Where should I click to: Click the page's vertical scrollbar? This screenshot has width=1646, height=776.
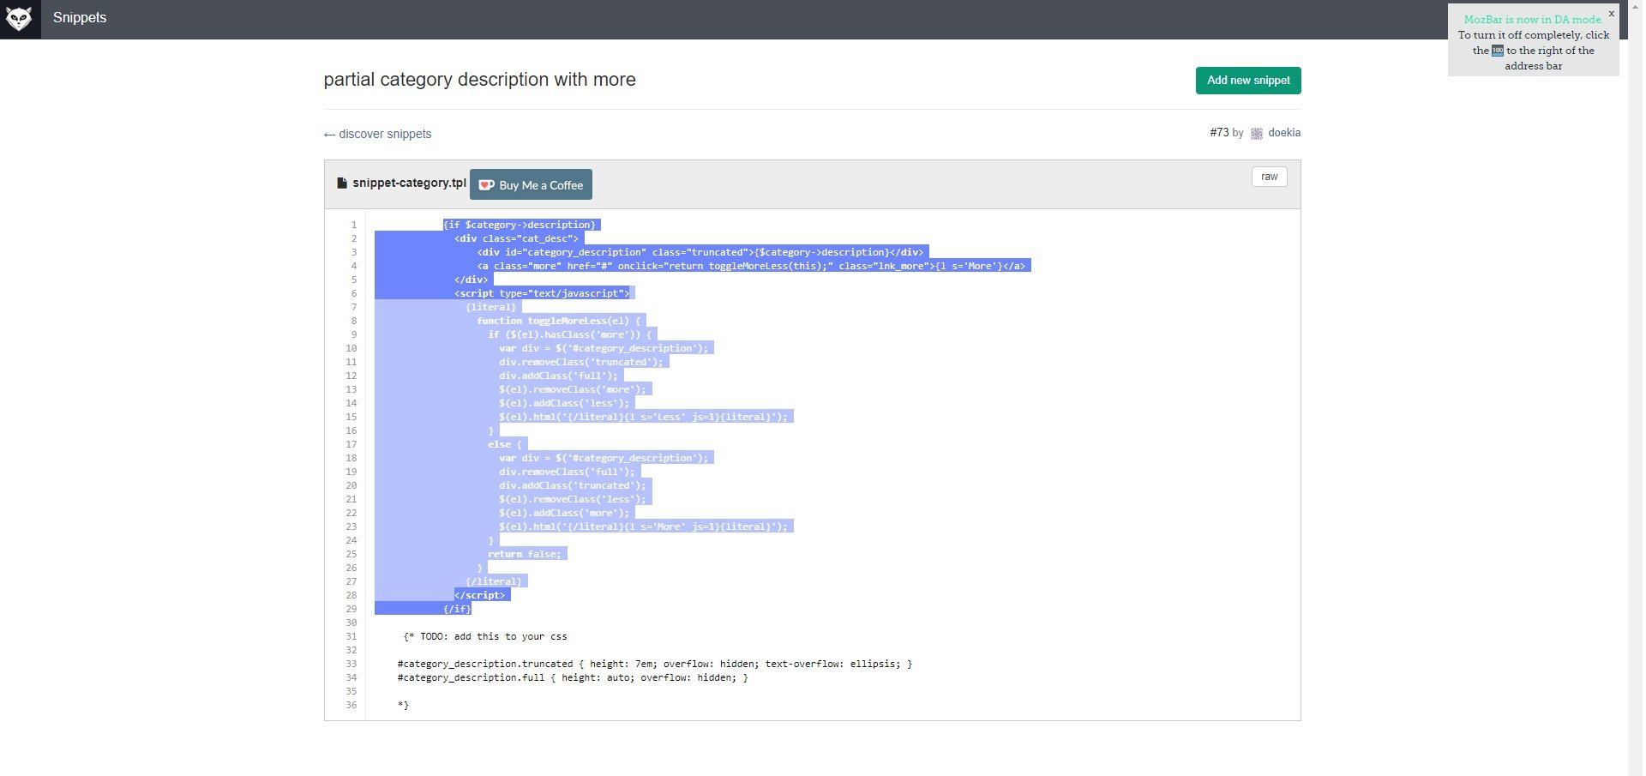coord(1637,388)
